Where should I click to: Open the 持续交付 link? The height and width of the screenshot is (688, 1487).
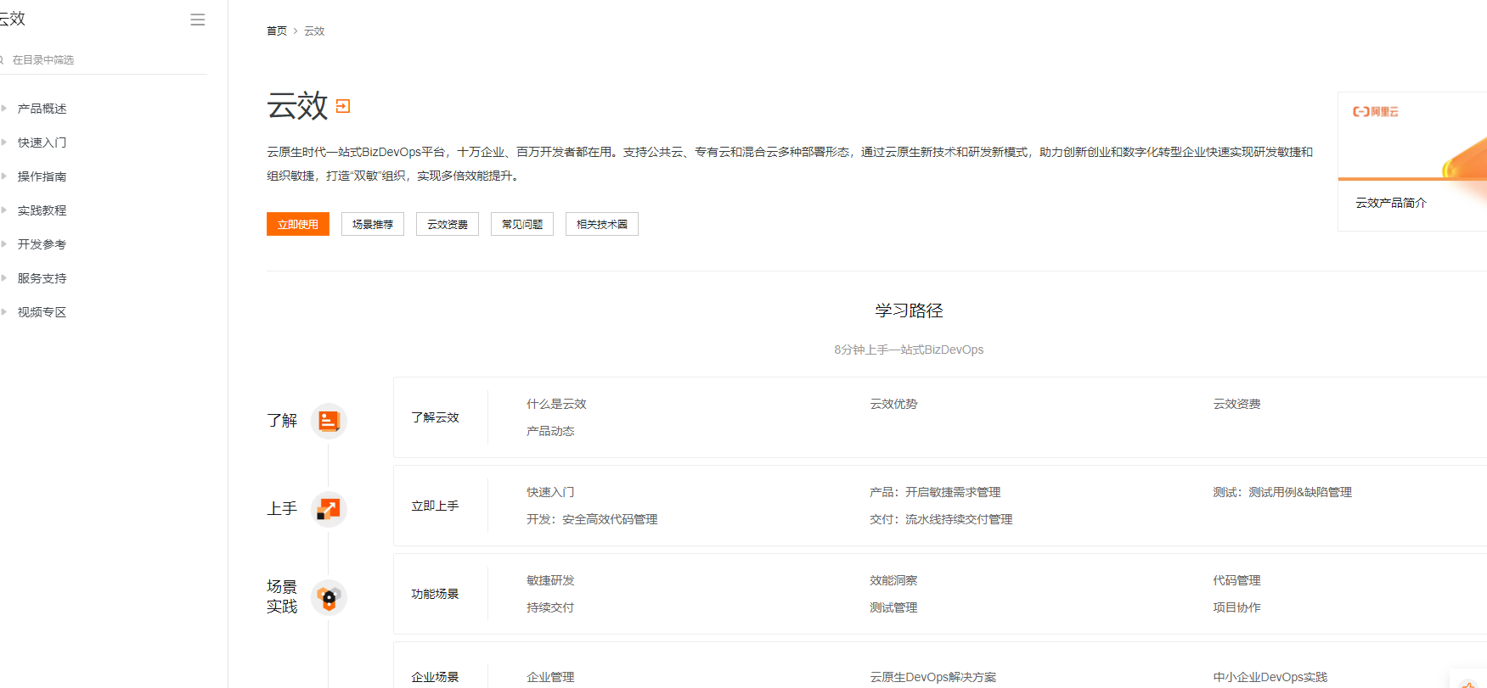pyautogui.click(x=550, y=607)
